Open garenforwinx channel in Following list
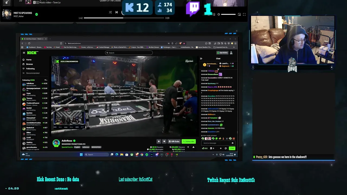The height and width of the screenshot is (195, 347). tap(35, 148)
